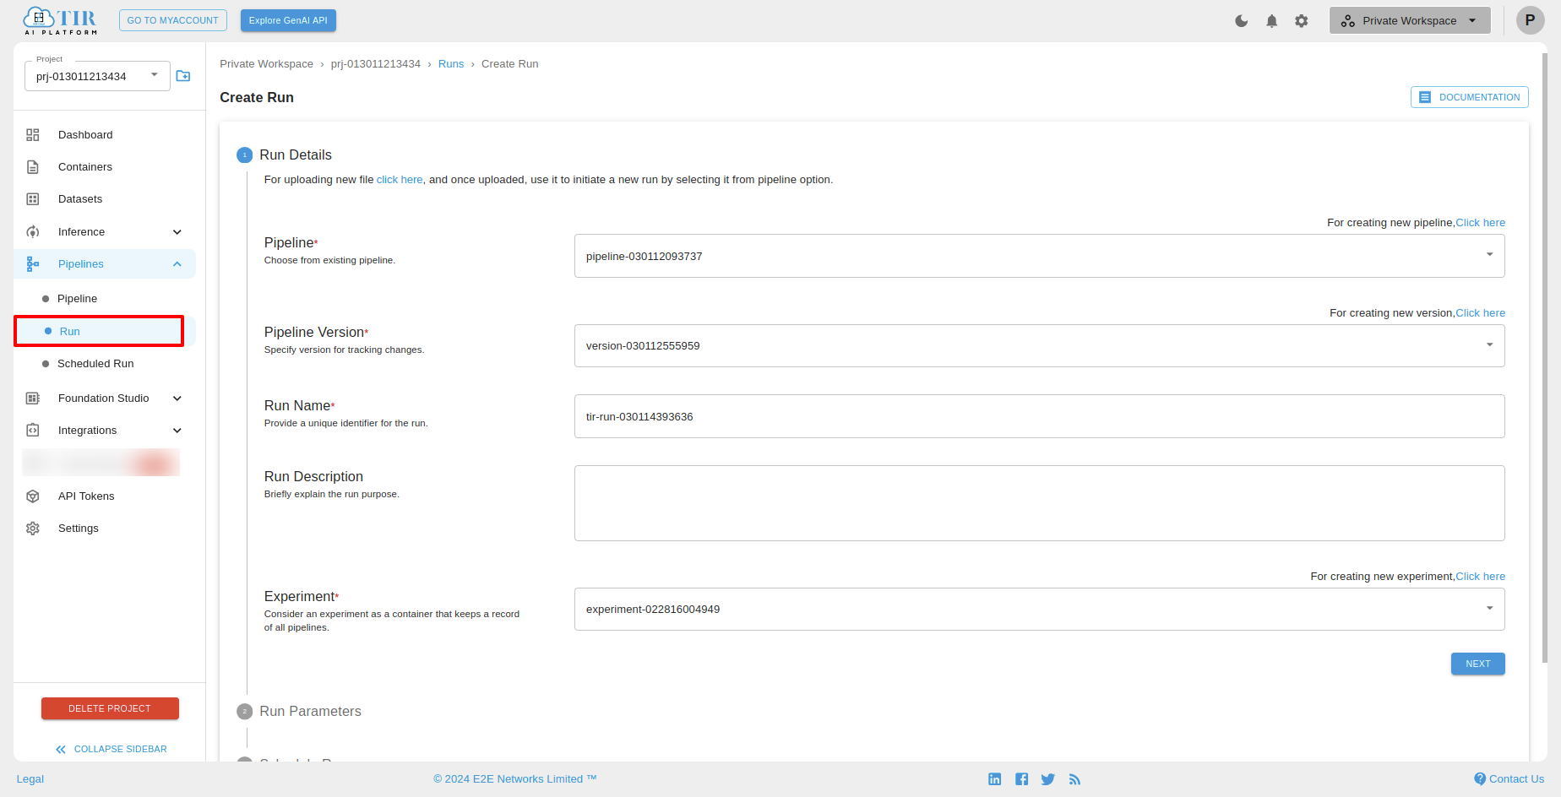Viewport: 1561px width, 797px height.
Task: Click the TIR AI Platform logo
Action: [x=60, y=20]
